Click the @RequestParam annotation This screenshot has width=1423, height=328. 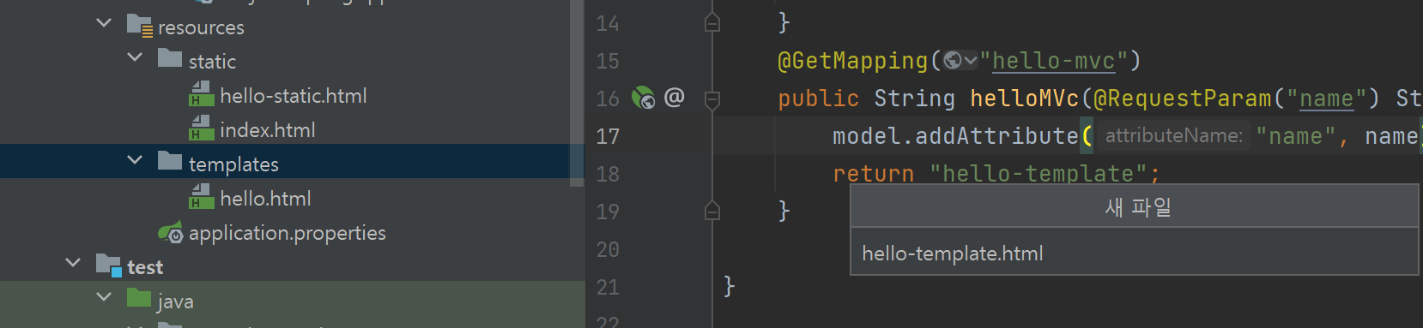[x=1183, y=98]
